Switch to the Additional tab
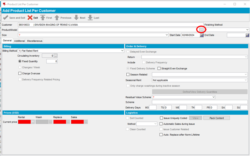 (19, 41)
